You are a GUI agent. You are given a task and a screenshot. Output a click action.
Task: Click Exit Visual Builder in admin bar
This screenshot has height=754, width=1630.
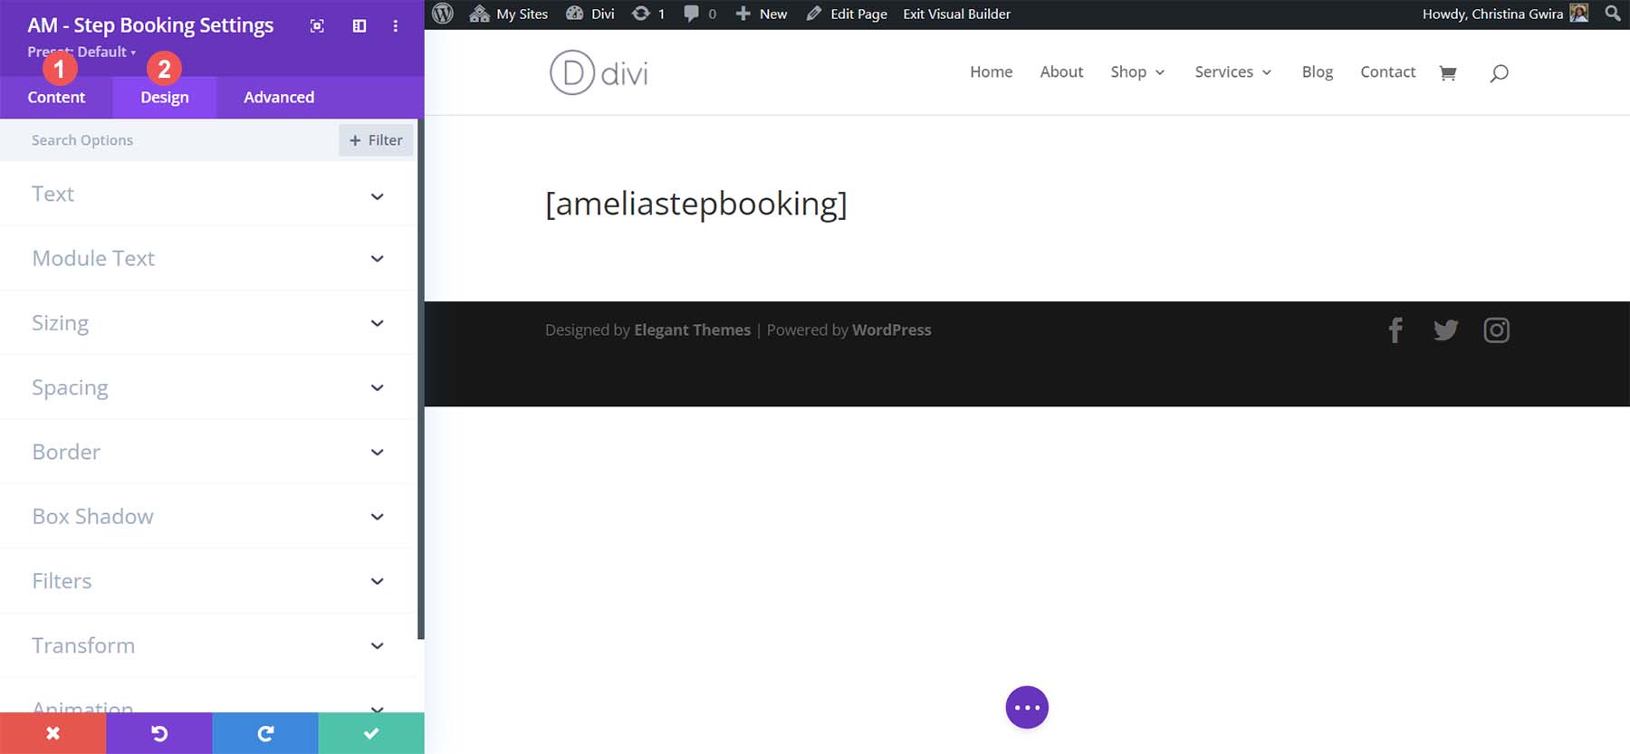tap(956, 14)
